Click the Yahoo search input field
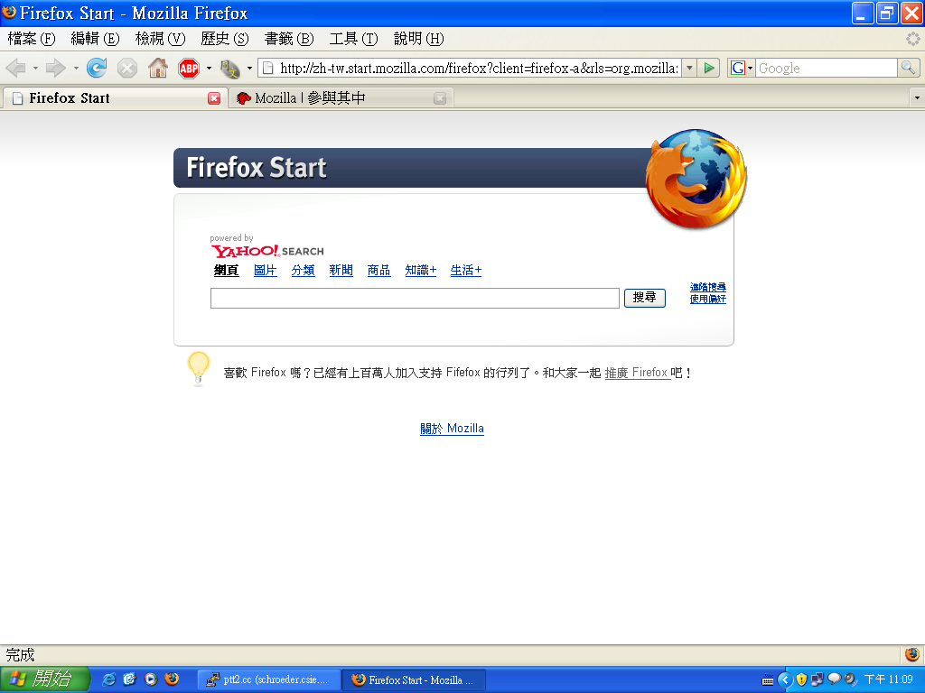The image size is (925, 693). [x=415, y=298]
